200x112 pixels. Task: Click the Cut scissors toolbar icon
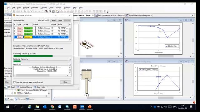[x=22, y=12]
